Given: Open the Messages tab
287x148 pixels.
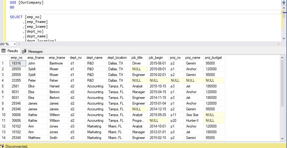Looking at the screenshot, I should [x=32, y=51].
